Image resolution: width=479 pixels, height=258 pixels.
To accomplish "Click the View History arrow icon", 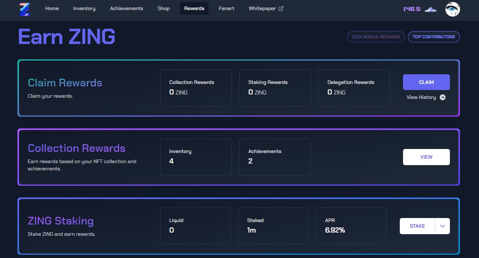I will click(443, 97).
